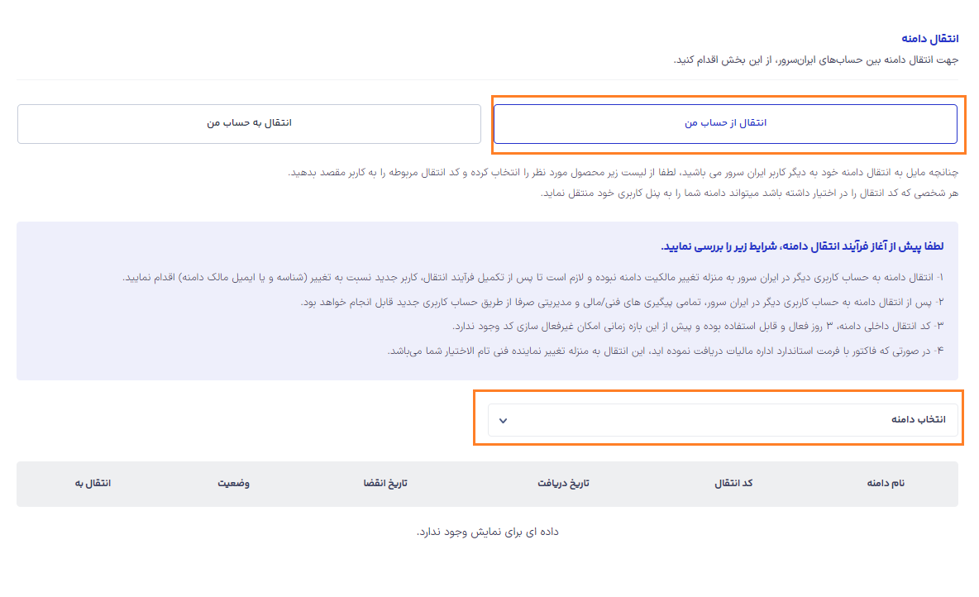Click condition 1 about domain ownership change
The height and width of the screenshot is (597, 979).
[532, 277]
